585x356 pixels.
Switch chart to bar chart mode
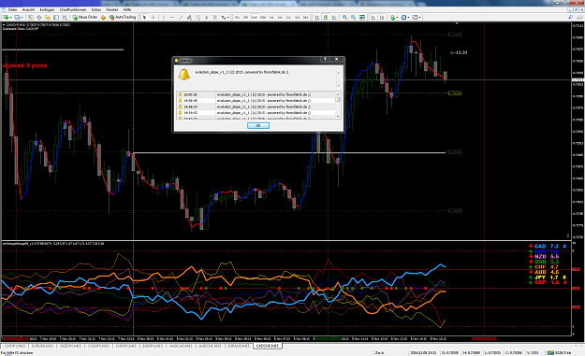click(x=316, y=17)
